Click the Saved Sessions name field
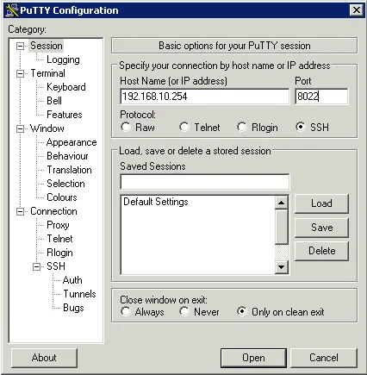This screenshot has height=375, width=367. [x=205, y=182]
